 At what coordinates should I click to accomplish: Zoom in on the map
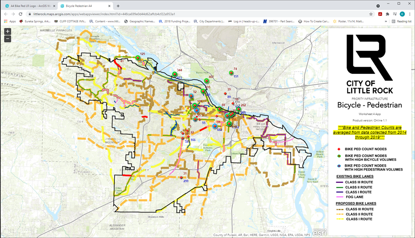point(8,32)
